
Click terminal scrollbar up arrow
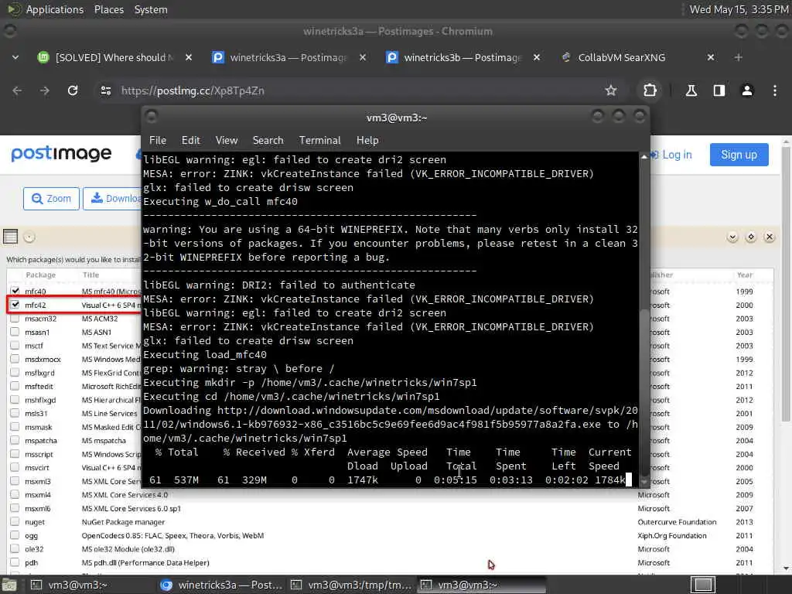644,157
